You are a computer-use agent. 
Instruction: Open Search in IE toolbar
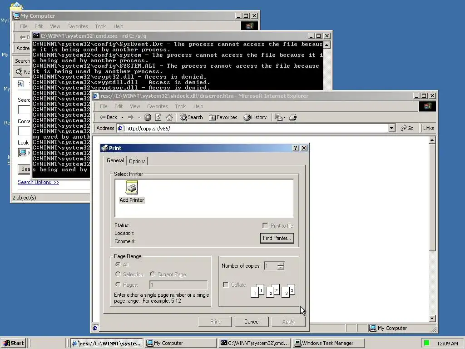[191, 118]
